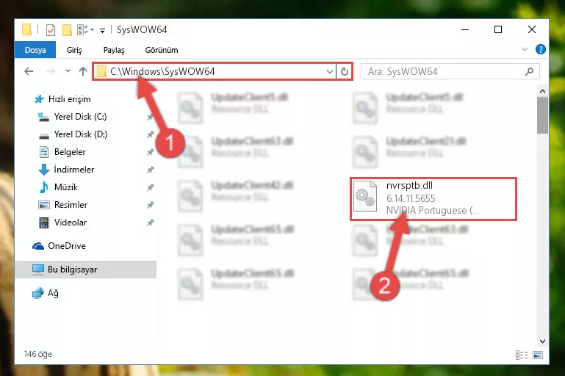The width and height of the screenshot is (565, 376).
Task: Click the scrollbar up arrow
Action: pos(542,91)
